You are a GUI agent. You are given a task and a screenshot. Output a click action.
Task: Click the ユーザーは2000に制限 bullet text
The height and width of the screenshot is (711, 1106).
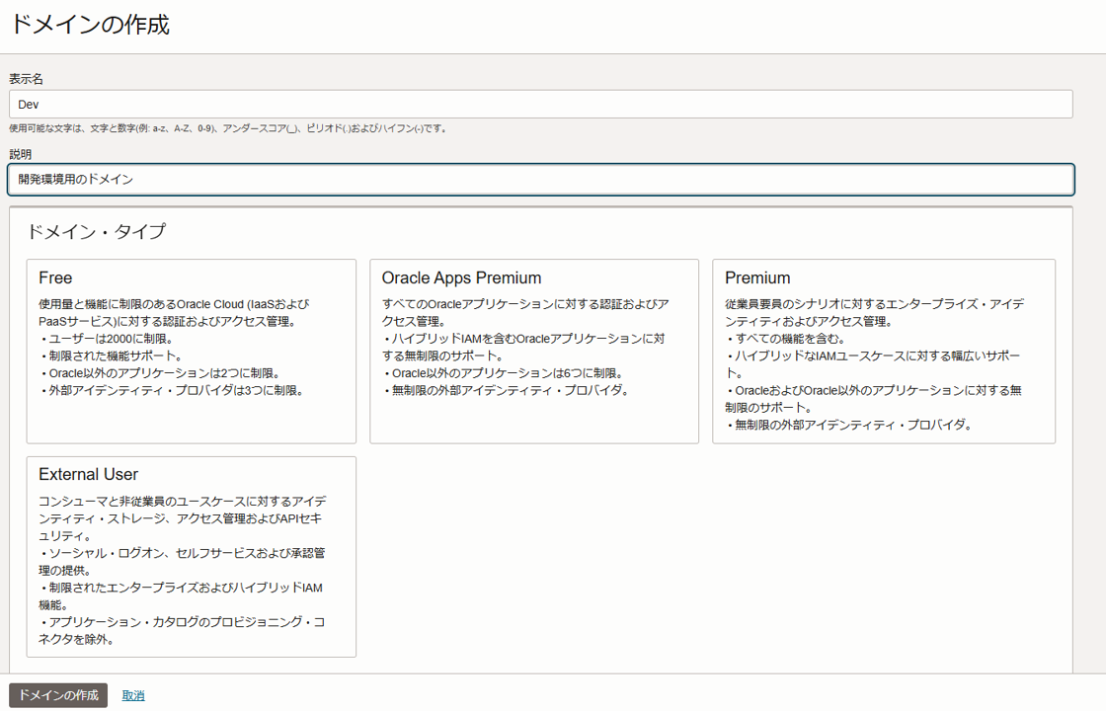(x=108, y=339)
